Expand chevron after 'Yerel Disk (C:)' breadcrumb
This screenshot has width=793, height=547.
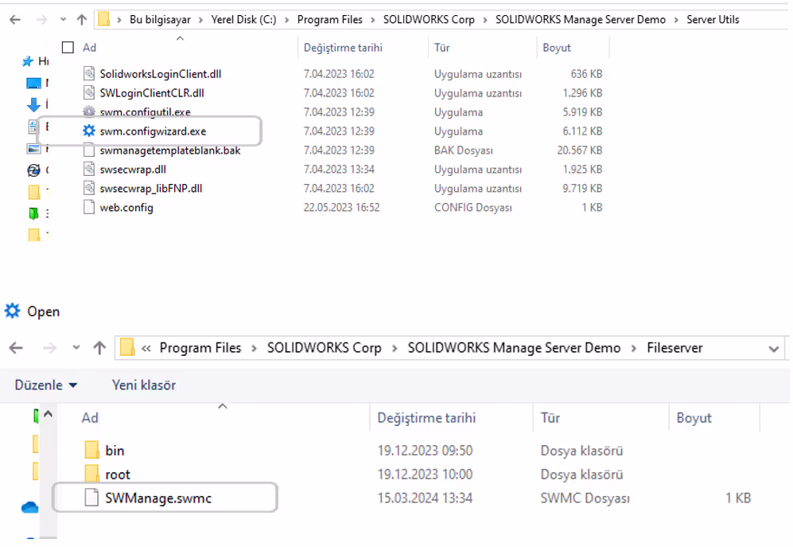click(287, 20)
